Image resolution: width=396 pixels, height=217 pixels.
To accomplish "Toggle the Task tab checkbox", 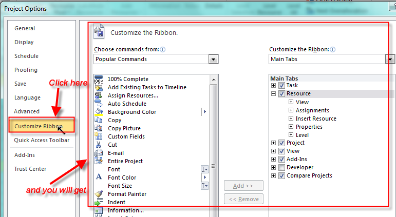I will (281, 86).
